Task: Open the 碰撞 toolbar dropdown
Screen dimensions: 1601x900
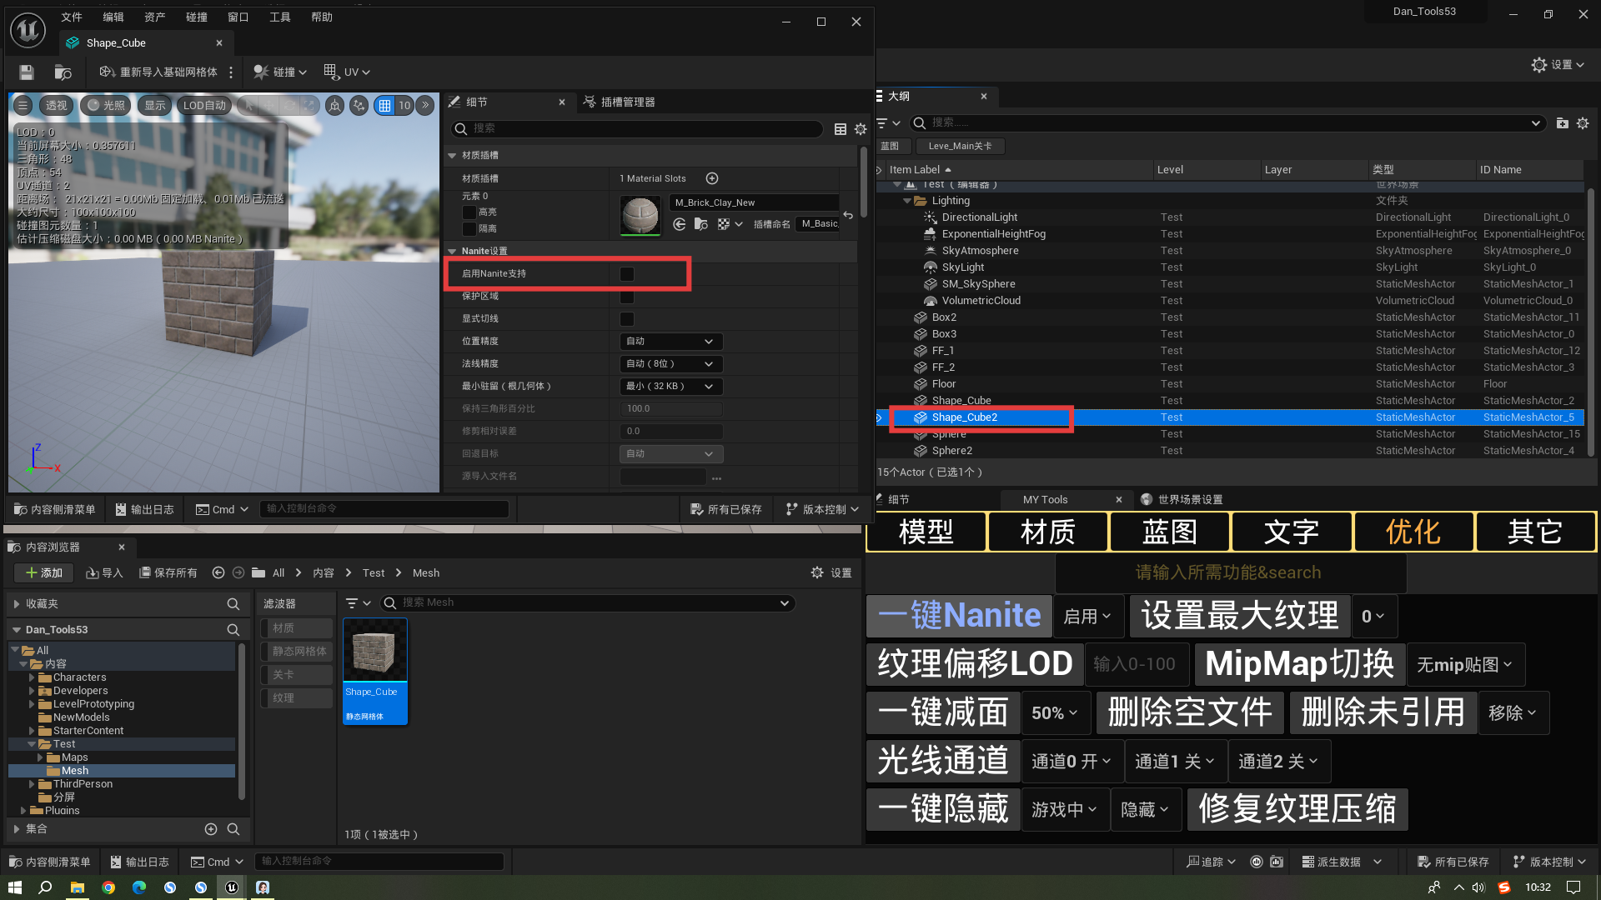Action: [x=280, y=72]
